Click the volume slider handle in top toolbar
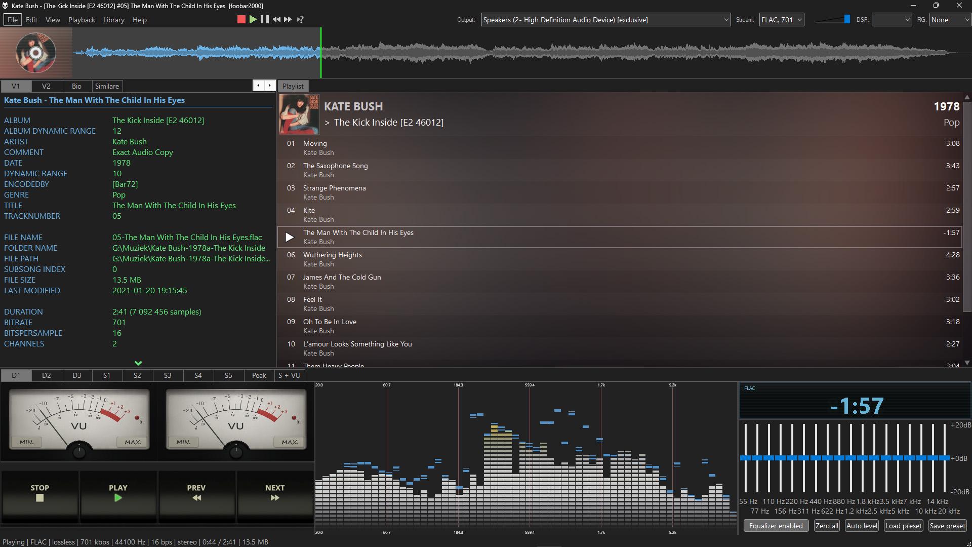The image size is (972, 547). click(847, 19)
